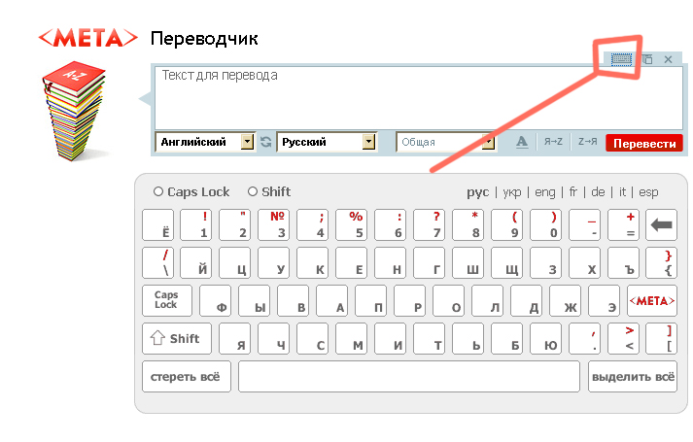Click the curly braces key

pos(661,262)
